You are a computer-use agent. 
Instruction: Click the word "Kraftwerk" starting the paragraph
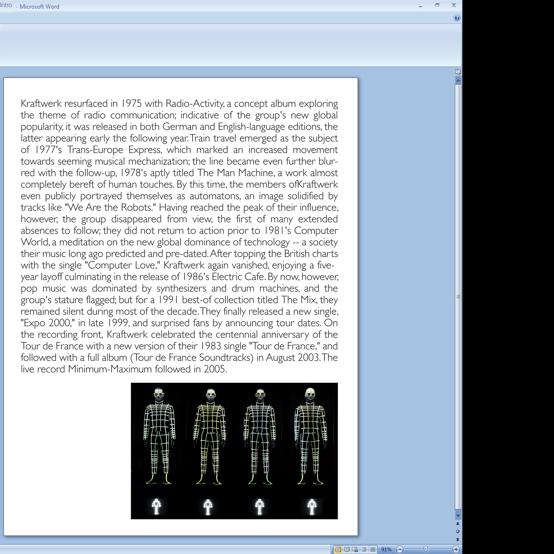click(x=41, y=103)
